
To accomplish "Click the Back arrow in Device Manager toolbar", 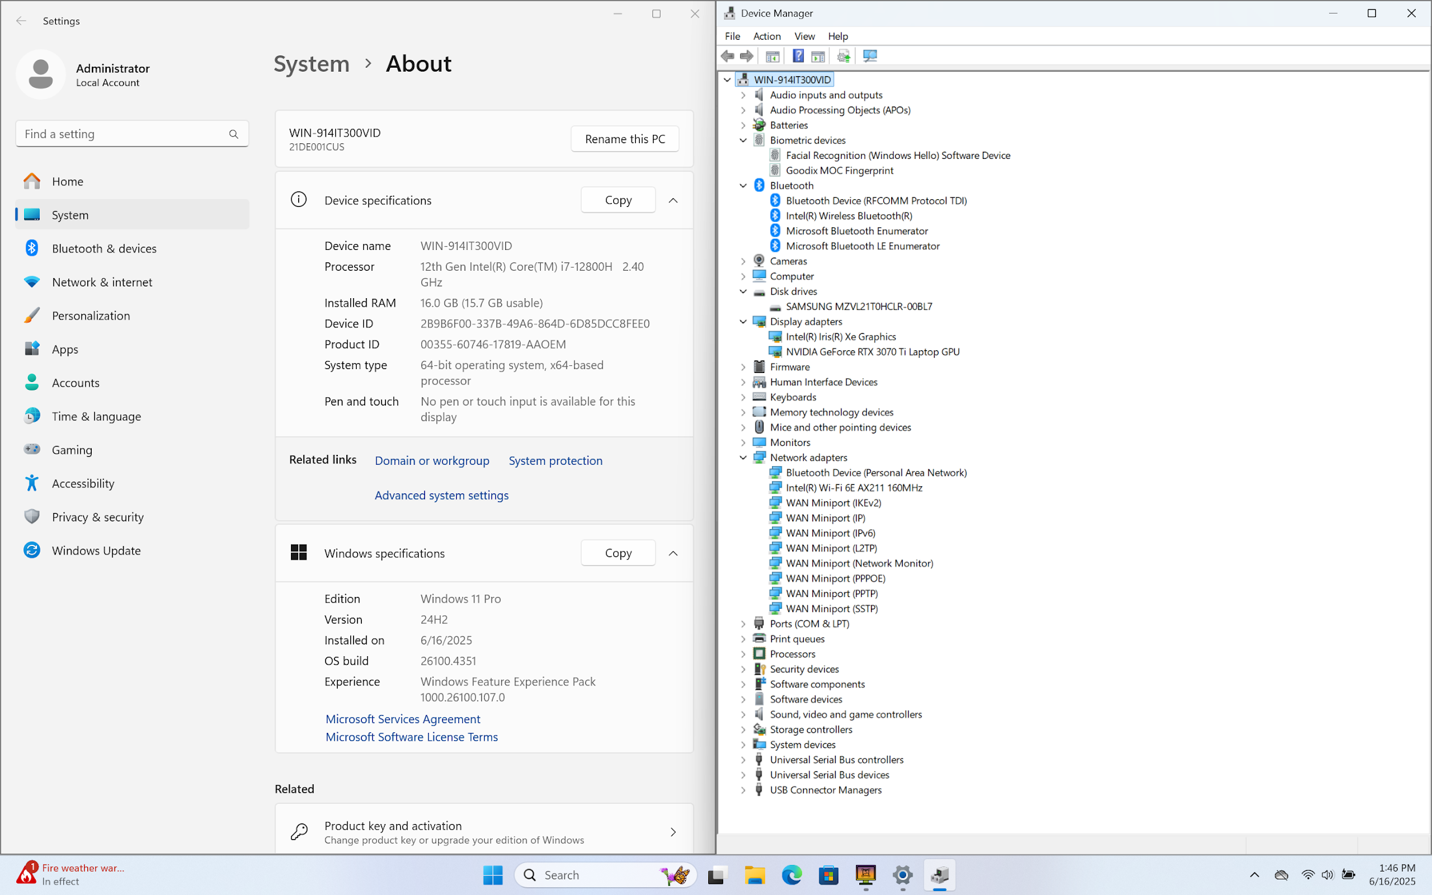I will [x=728, y=56].
